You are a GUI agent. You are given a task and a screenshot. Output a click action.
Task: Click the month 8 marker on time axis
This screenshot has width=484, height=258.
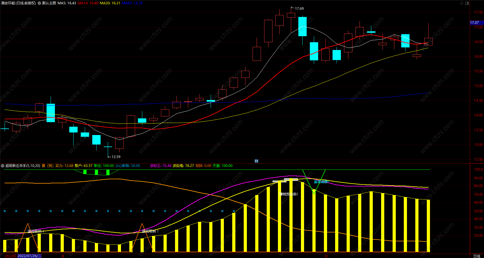[63, 256]
